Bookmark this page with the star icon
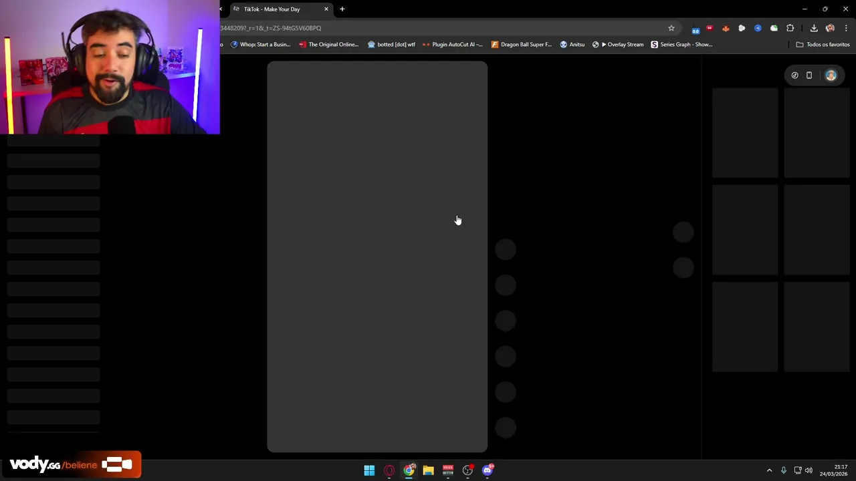This screenshot has width=856, height=481. (x=671, y=28)
